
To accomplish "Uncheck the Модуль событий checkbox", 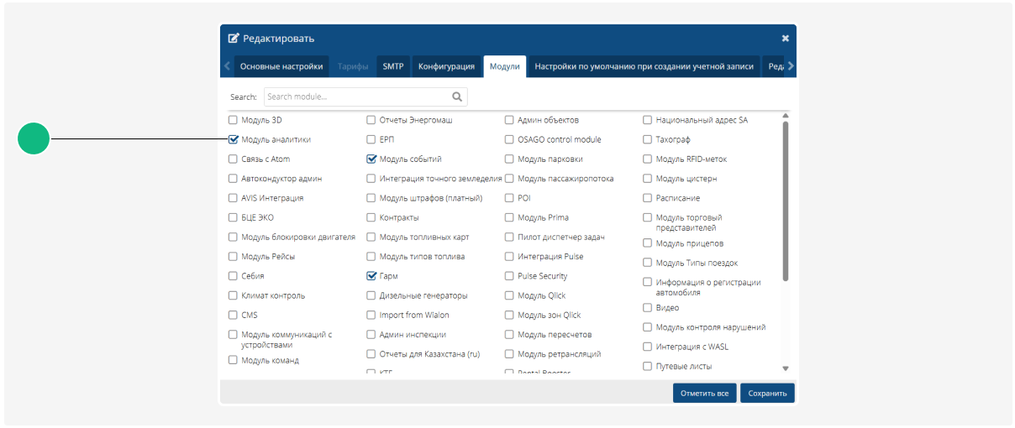I will click(x=371, y=159).
